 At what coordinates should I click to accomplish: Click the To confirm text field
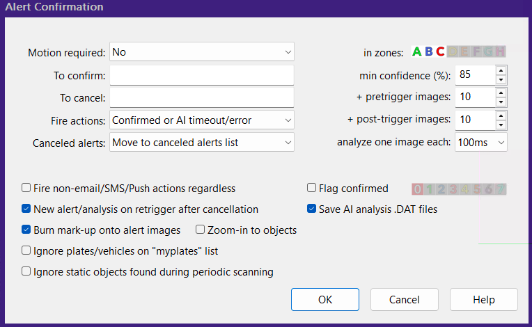point(202,75)
